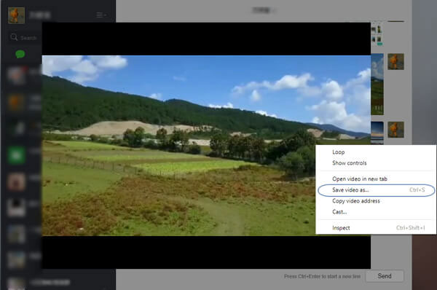Click sender avatar beside landscape thumbnail

pyautogui.click(x=395, y=62)
